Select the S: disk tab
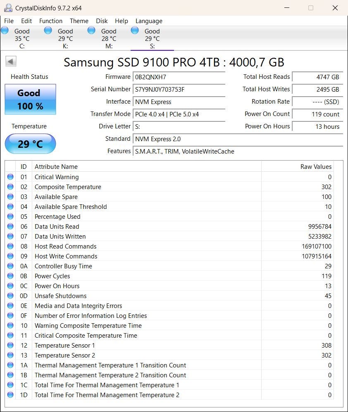 click(x=152, y=38)
